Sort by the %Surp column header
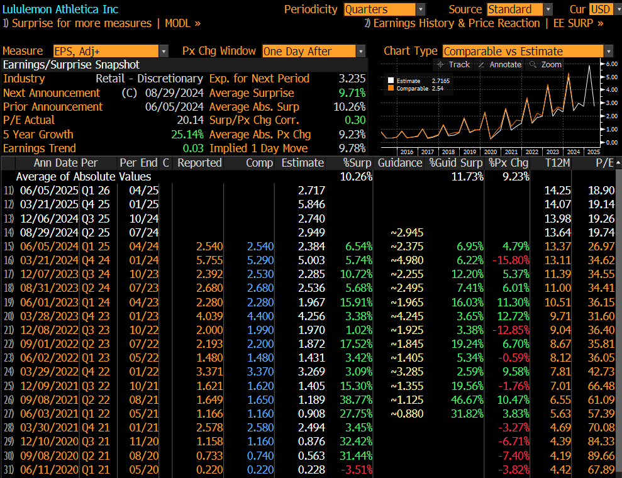 pos(357,163)
